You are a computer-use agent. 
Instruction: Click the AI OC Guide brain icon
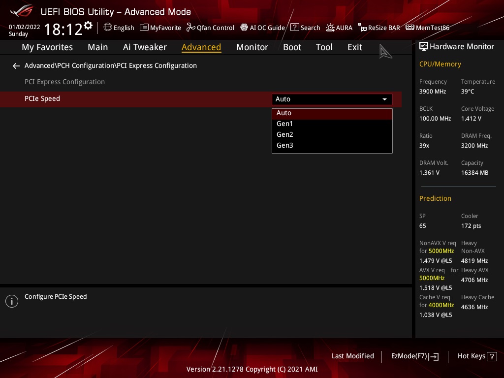coord(244,28)
